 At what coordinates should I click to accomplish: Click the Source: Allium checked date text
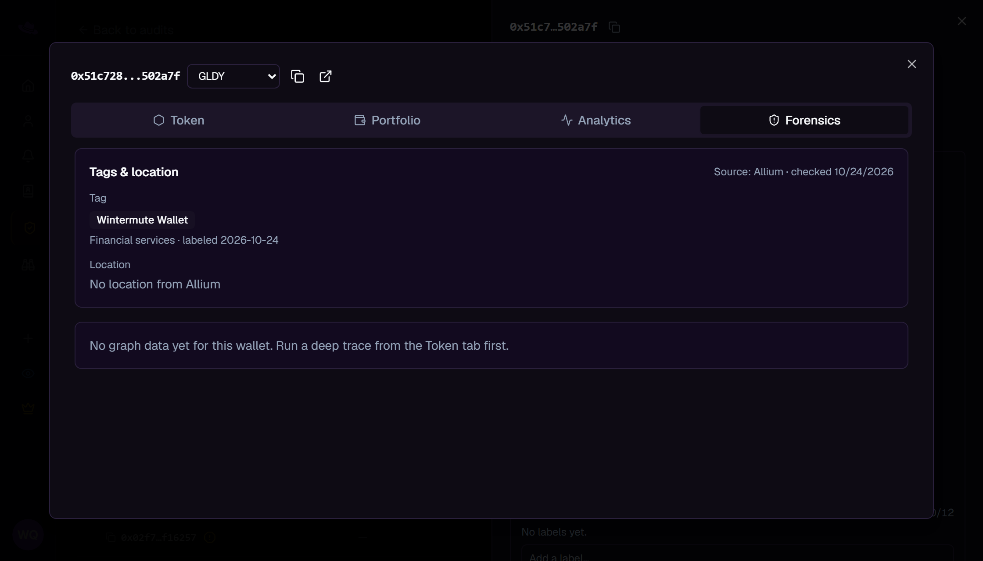804,172
